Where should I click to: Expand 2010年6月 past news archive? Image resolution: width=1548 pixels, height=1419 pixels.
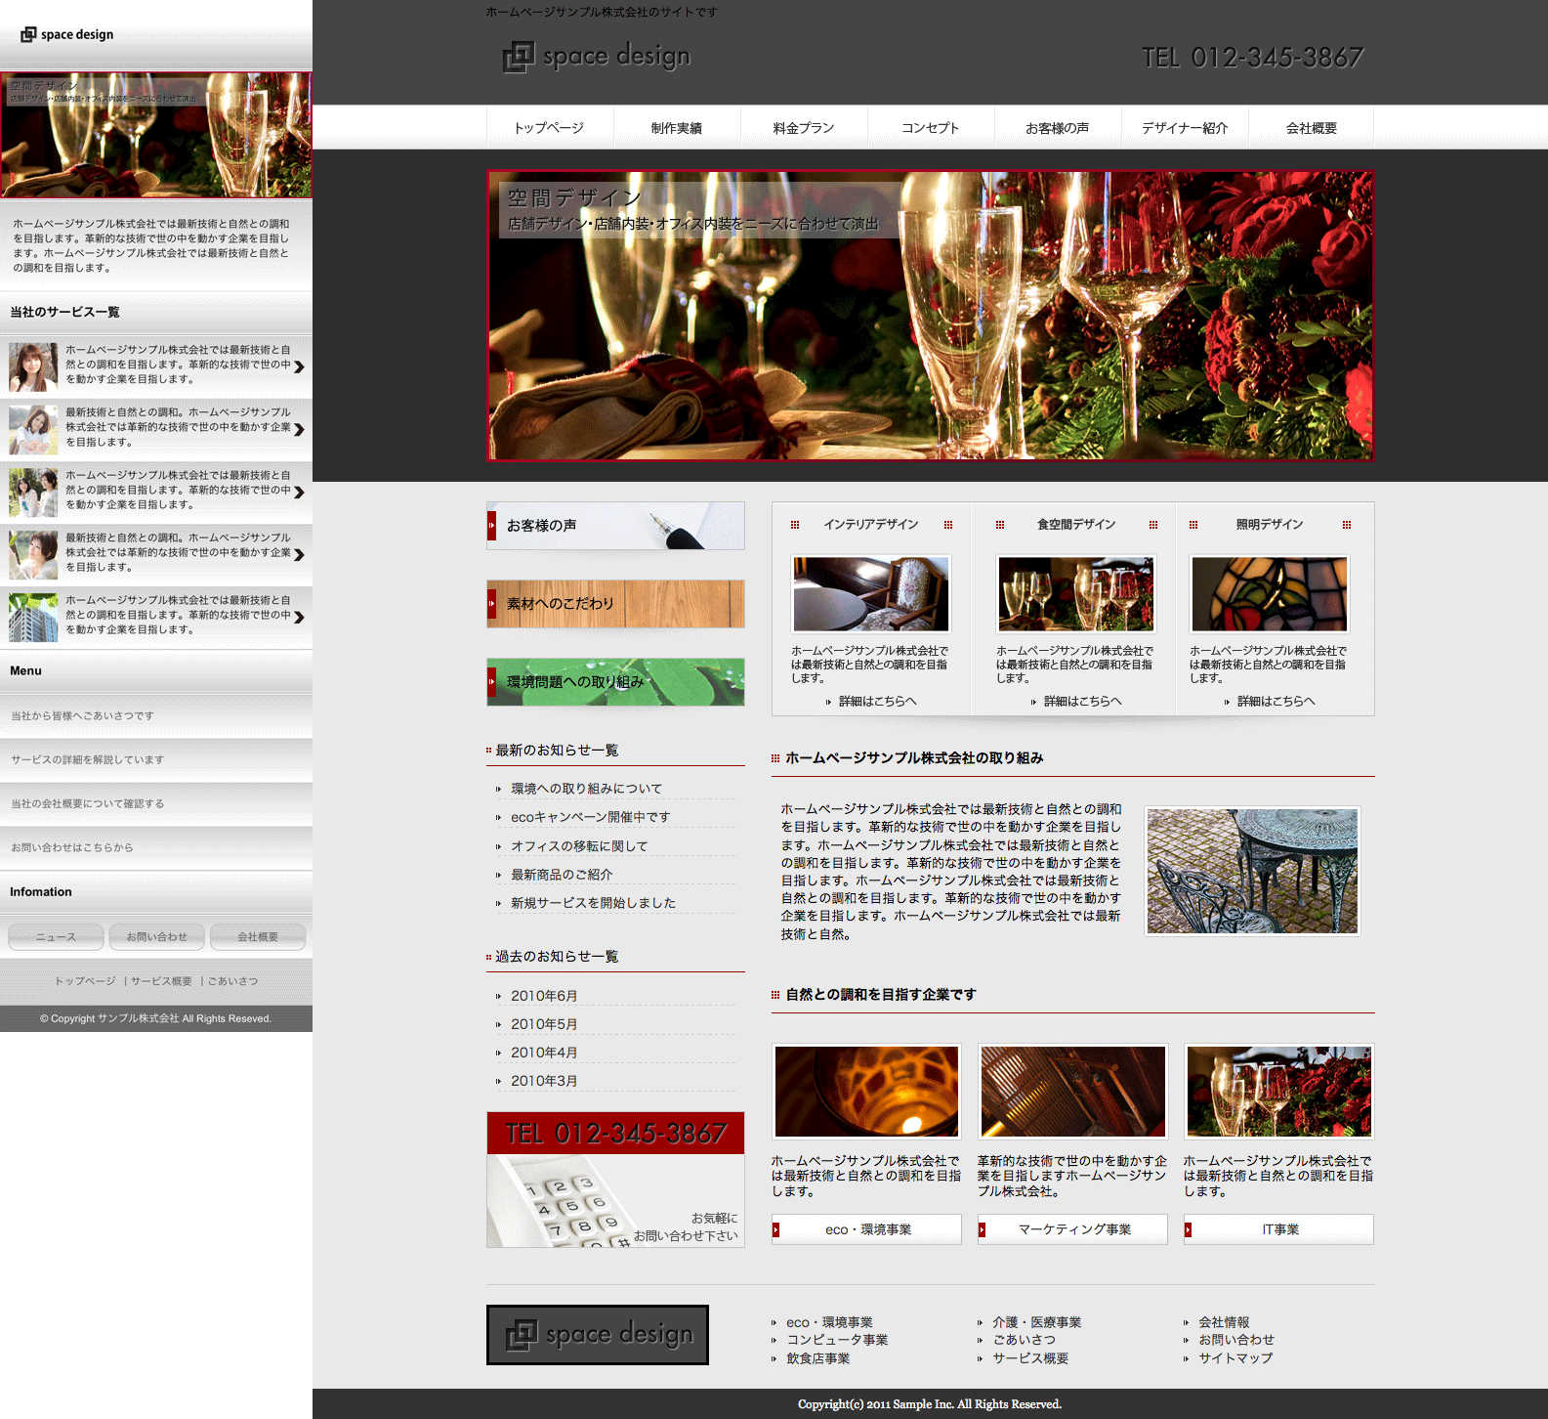coord(544,996)
